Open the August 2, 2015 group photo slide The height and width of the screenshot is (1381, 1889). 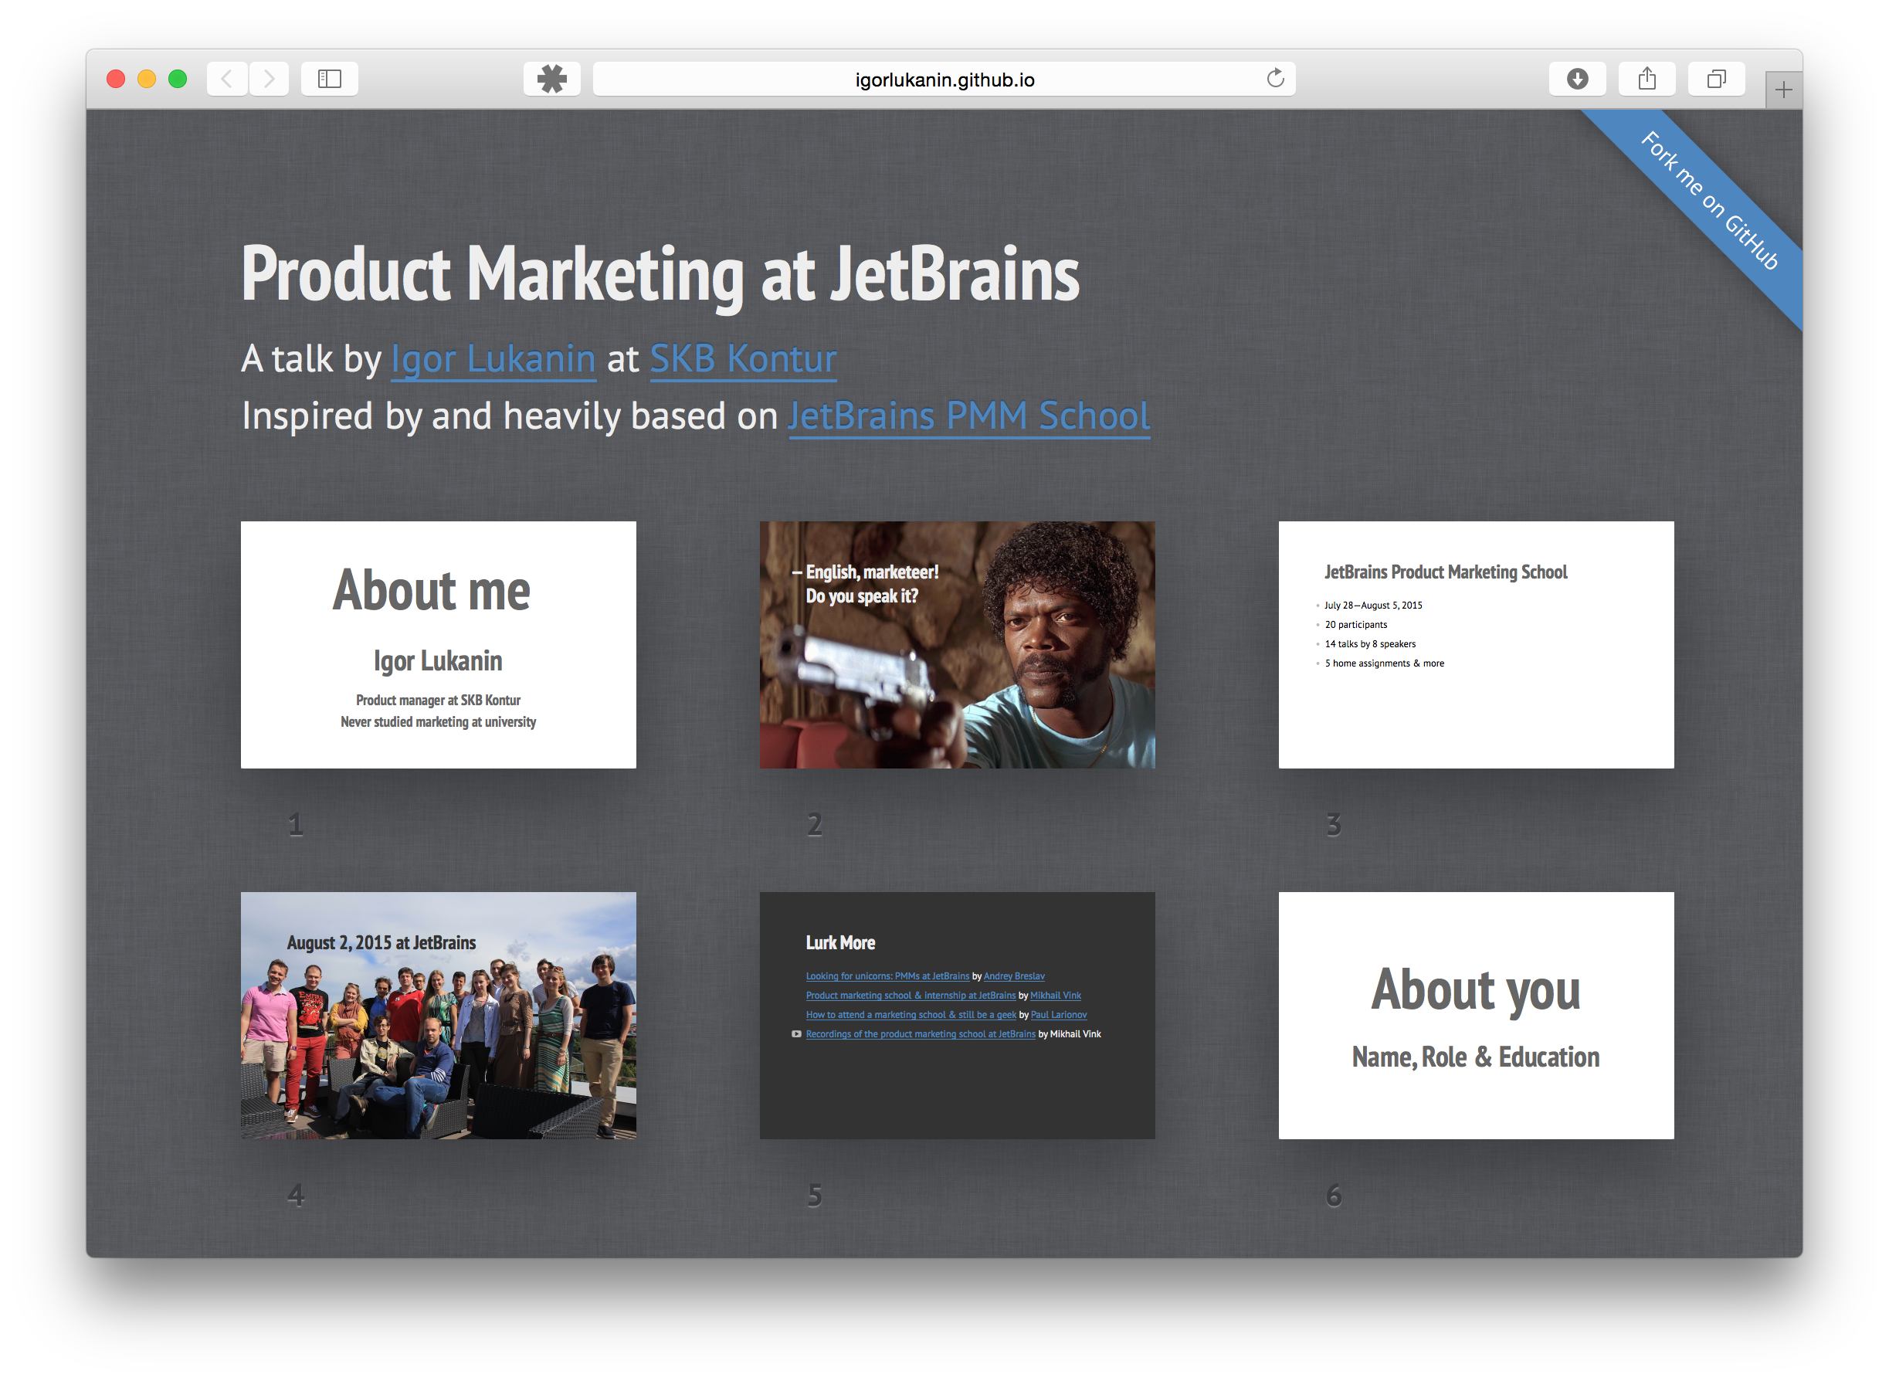pyautogui.click(x=438, y=1015)
